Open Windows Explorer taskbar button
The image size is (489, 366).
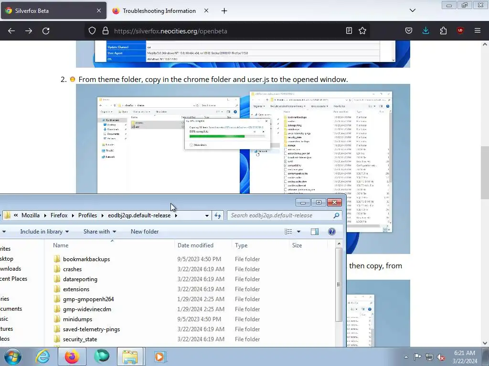click(x=130, y=356)
